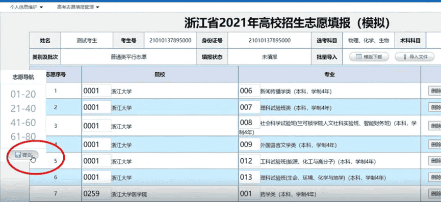Screen dimensions: 441x202
Task: Click the 院校 column header
Action: point(160,74)
